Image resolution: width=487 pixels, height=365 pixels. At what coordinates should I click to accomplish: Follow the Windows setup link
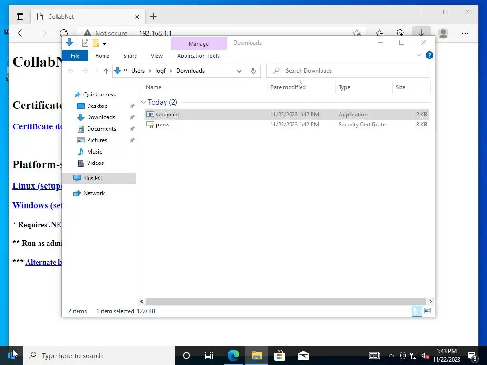pos(37,205)
